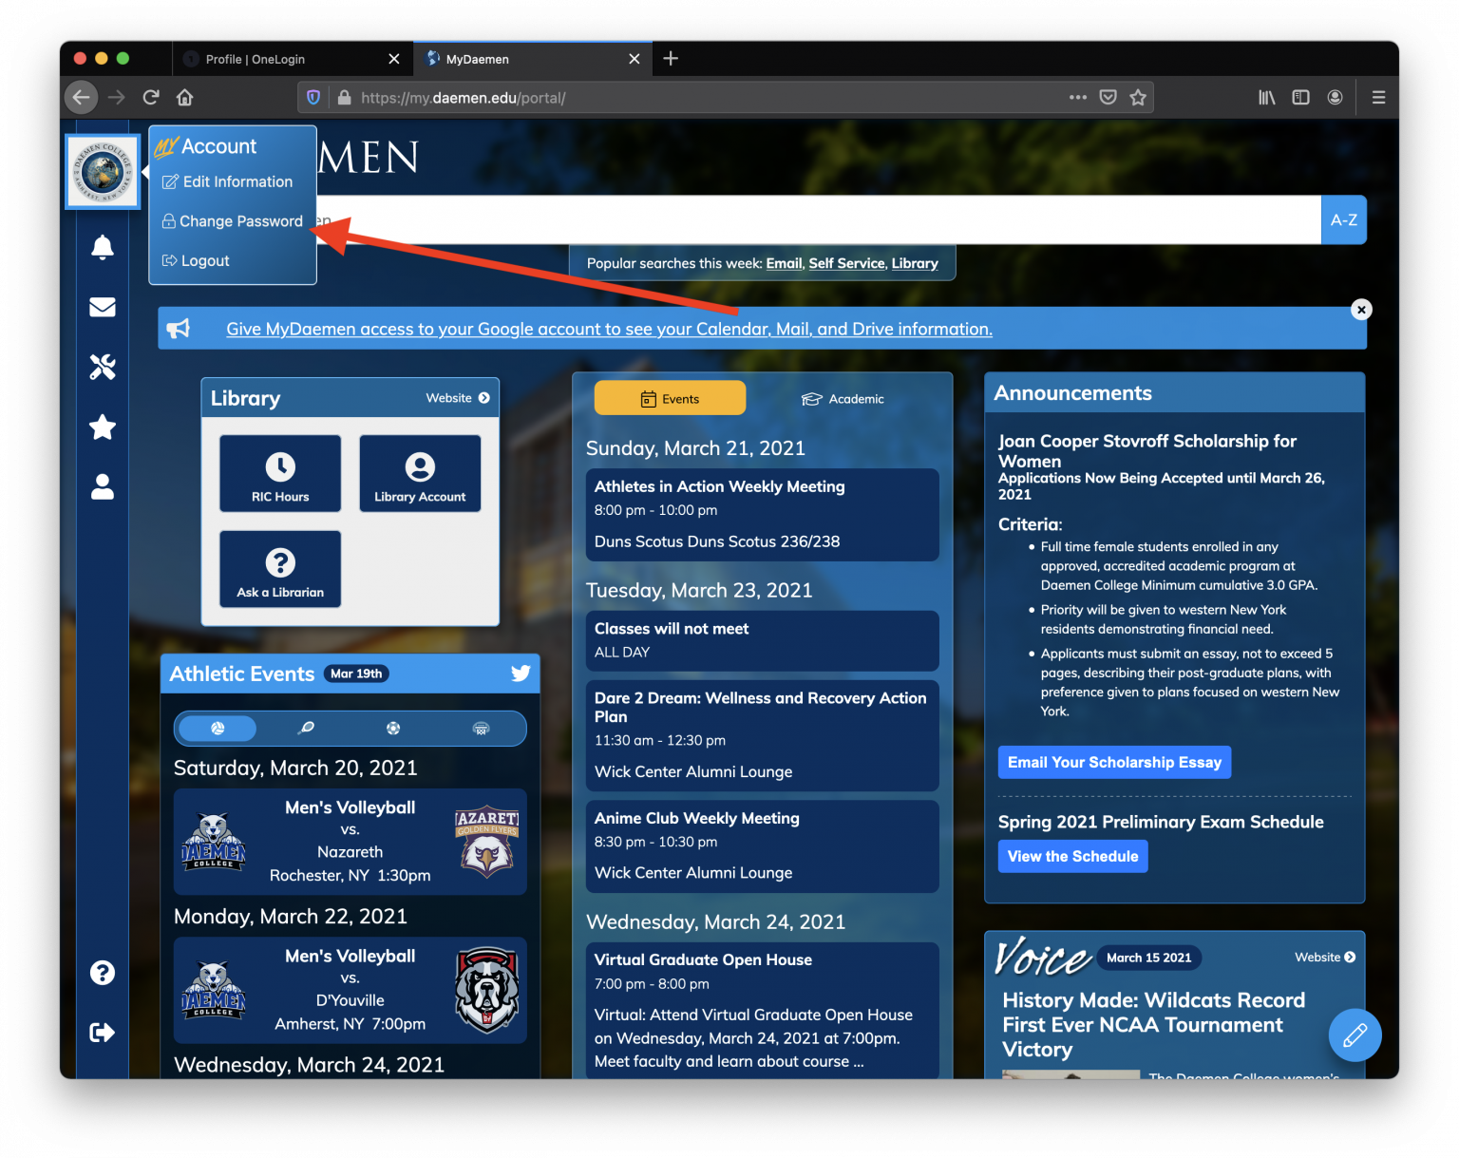Select the MyDaemen browser tab
The image size is (1459, 1158).
pos(533,59)
